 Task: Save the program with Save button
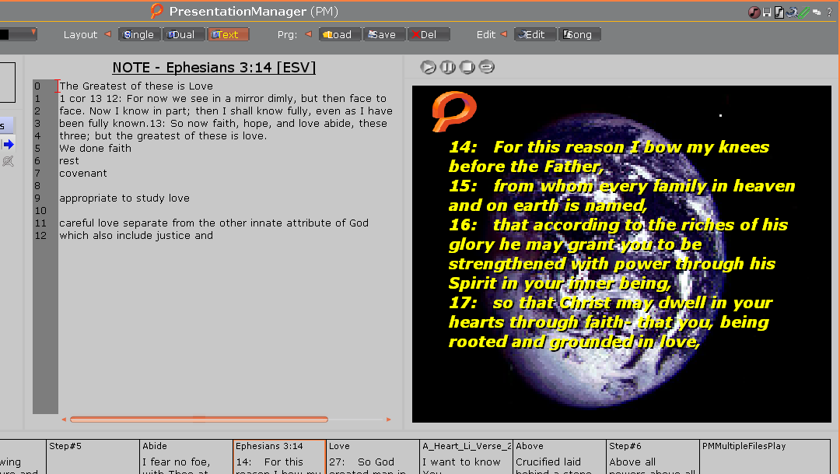pyautogui.click(x=384, y=34)
